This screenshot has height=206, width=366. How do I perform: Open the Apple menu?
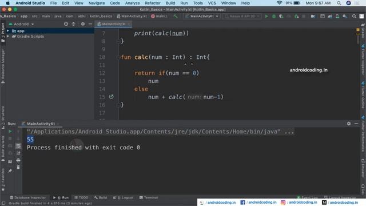[x=7, y=3]
